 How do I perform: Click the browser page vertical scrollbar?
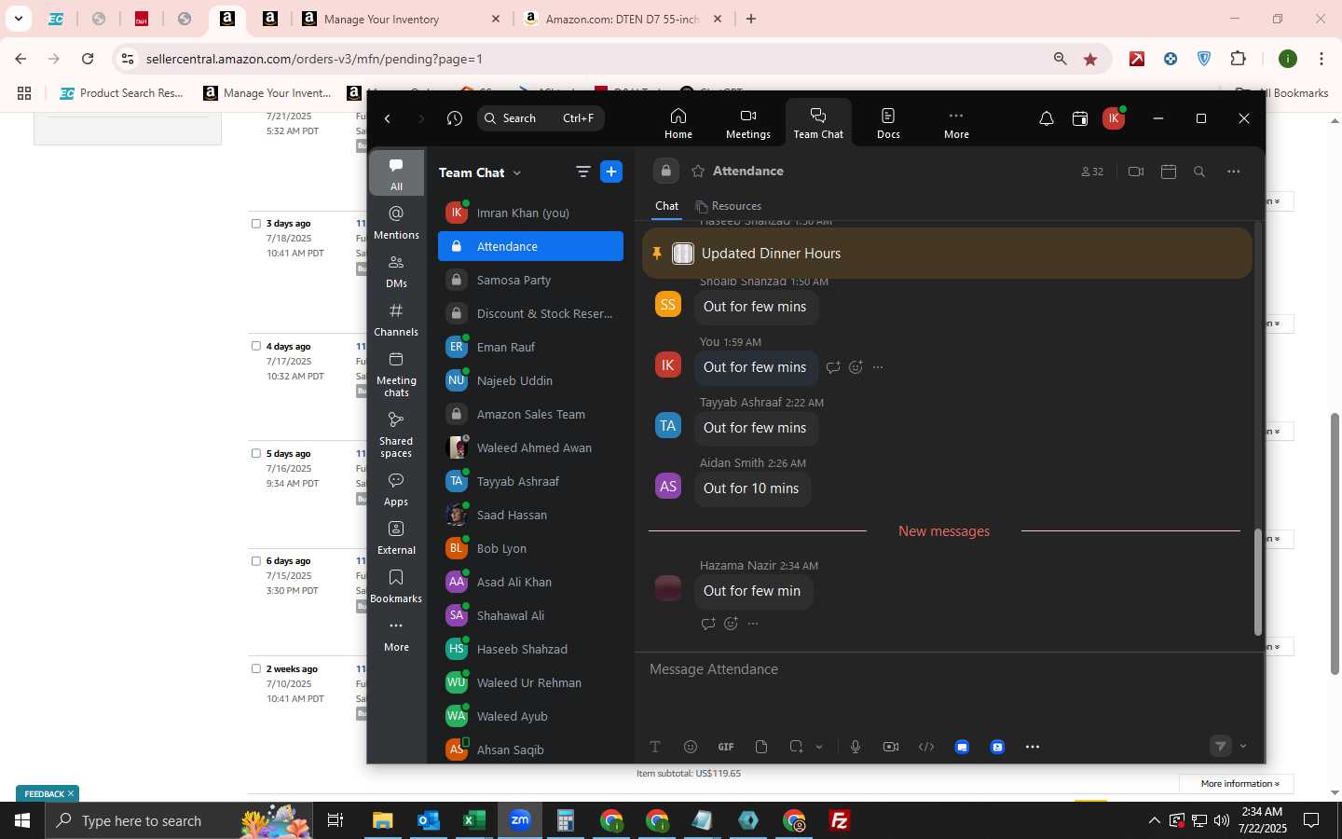click(x=1335, y=543)
